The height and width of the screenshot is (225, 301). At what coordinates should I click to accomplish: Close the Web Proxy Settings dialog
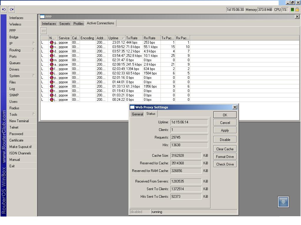point(235,107)
